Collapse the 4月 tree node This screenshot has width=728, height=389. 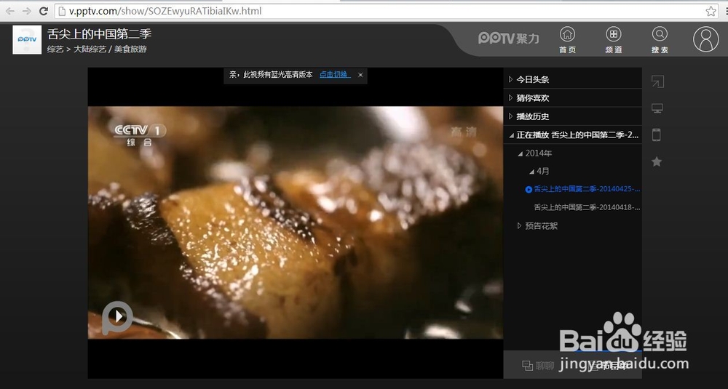tap(531, 172)
